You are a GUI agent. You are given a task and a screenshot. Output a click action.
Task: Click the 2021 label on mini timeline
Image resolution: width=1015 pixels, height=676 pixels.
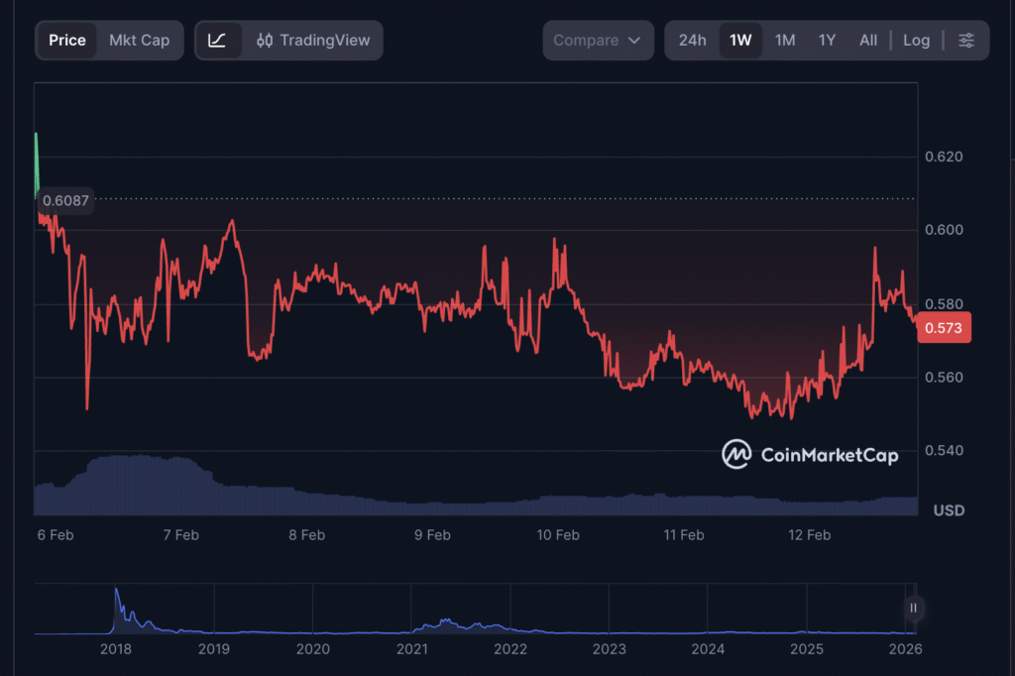pos(411,649)
